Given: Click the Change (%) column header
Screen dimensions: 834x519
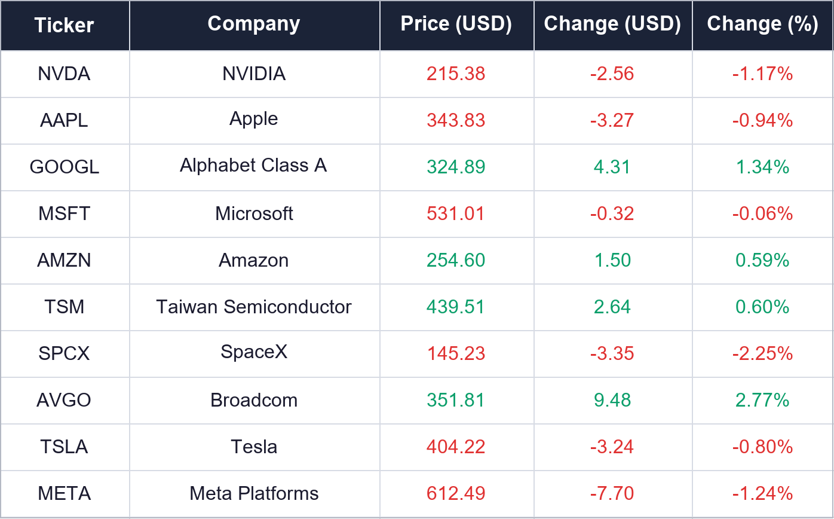Looking at the screenshot, I should coord(763,24).
